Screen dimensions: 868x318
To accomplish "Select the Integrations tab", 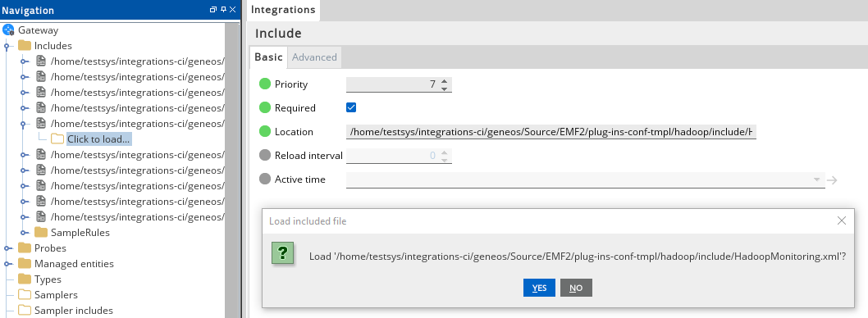I will 283,9.
